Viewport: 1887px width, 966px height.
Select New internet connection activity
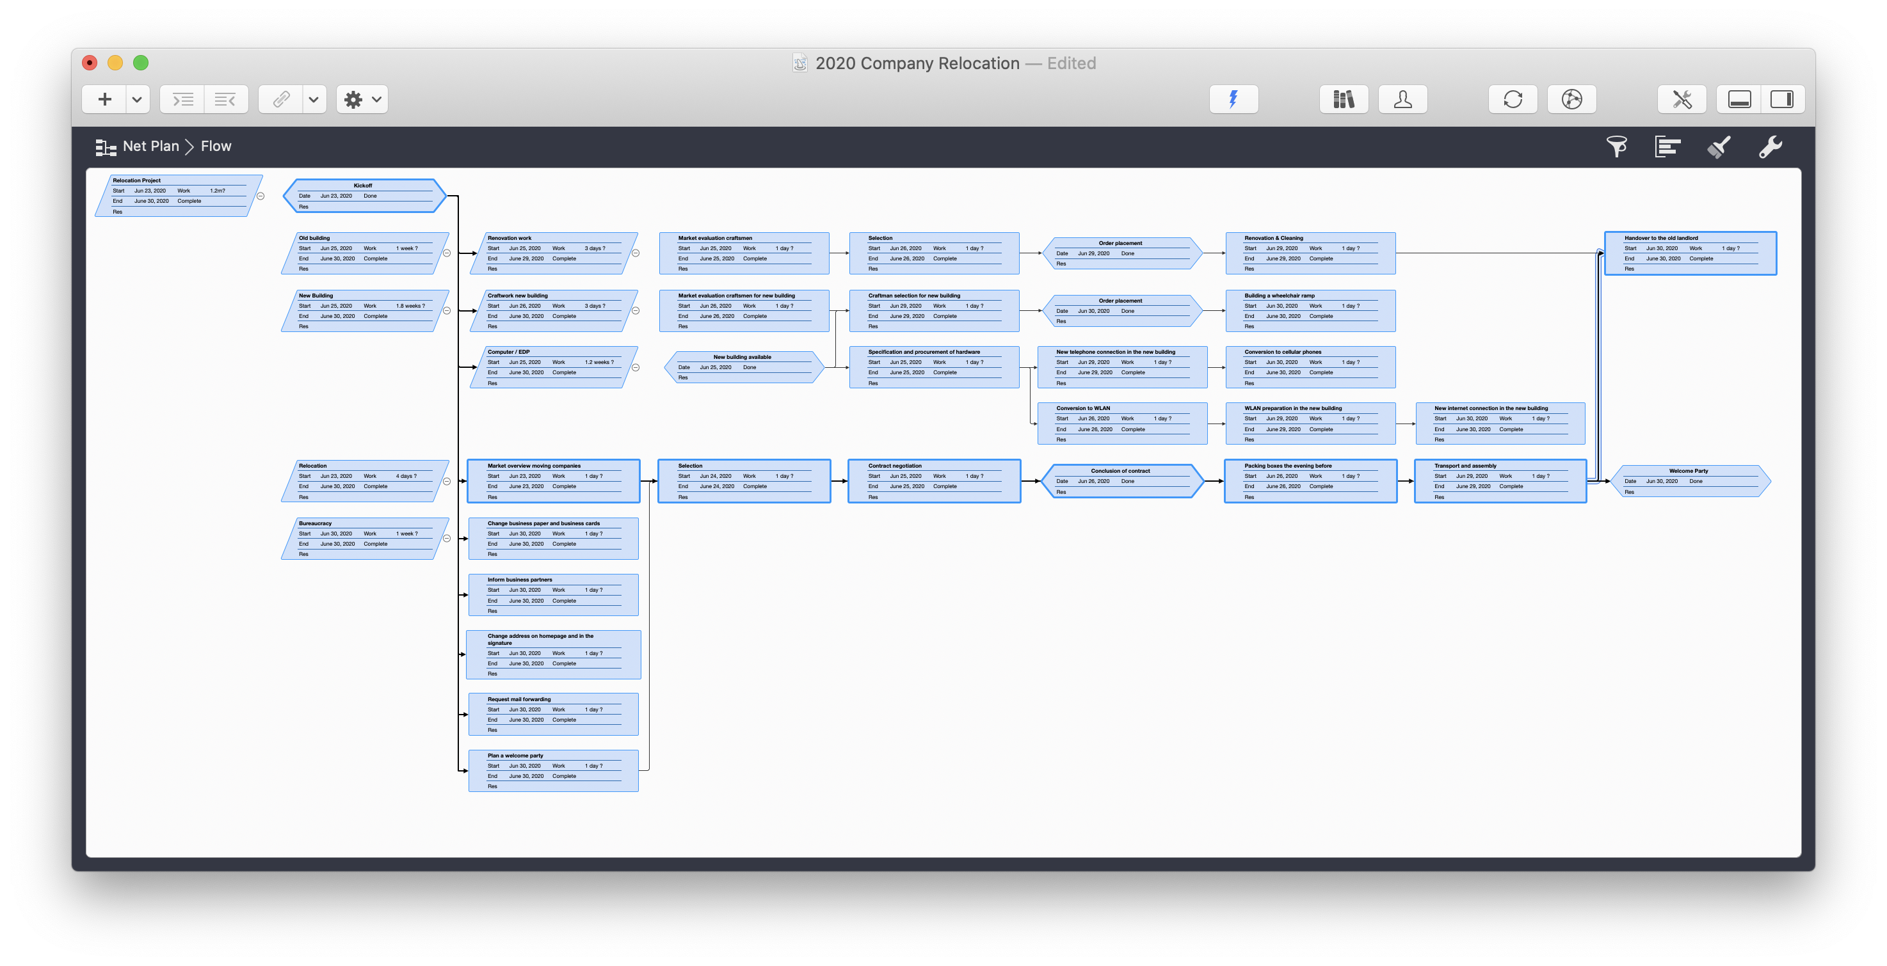[1500, 424]
